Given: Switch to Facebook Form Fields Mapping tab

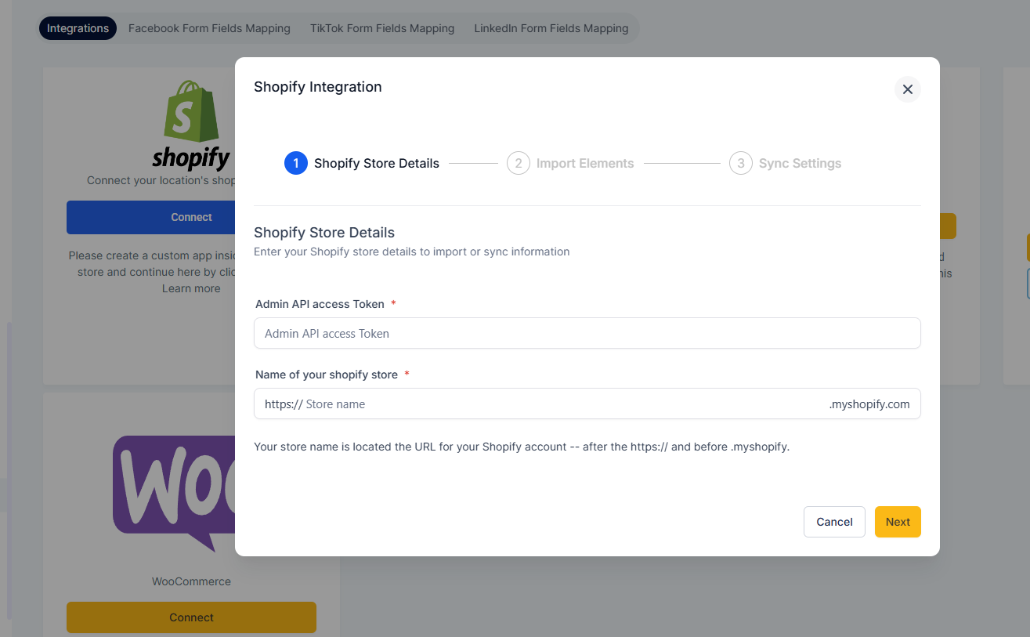Looking at the screenshot, I should coord(209,28).
